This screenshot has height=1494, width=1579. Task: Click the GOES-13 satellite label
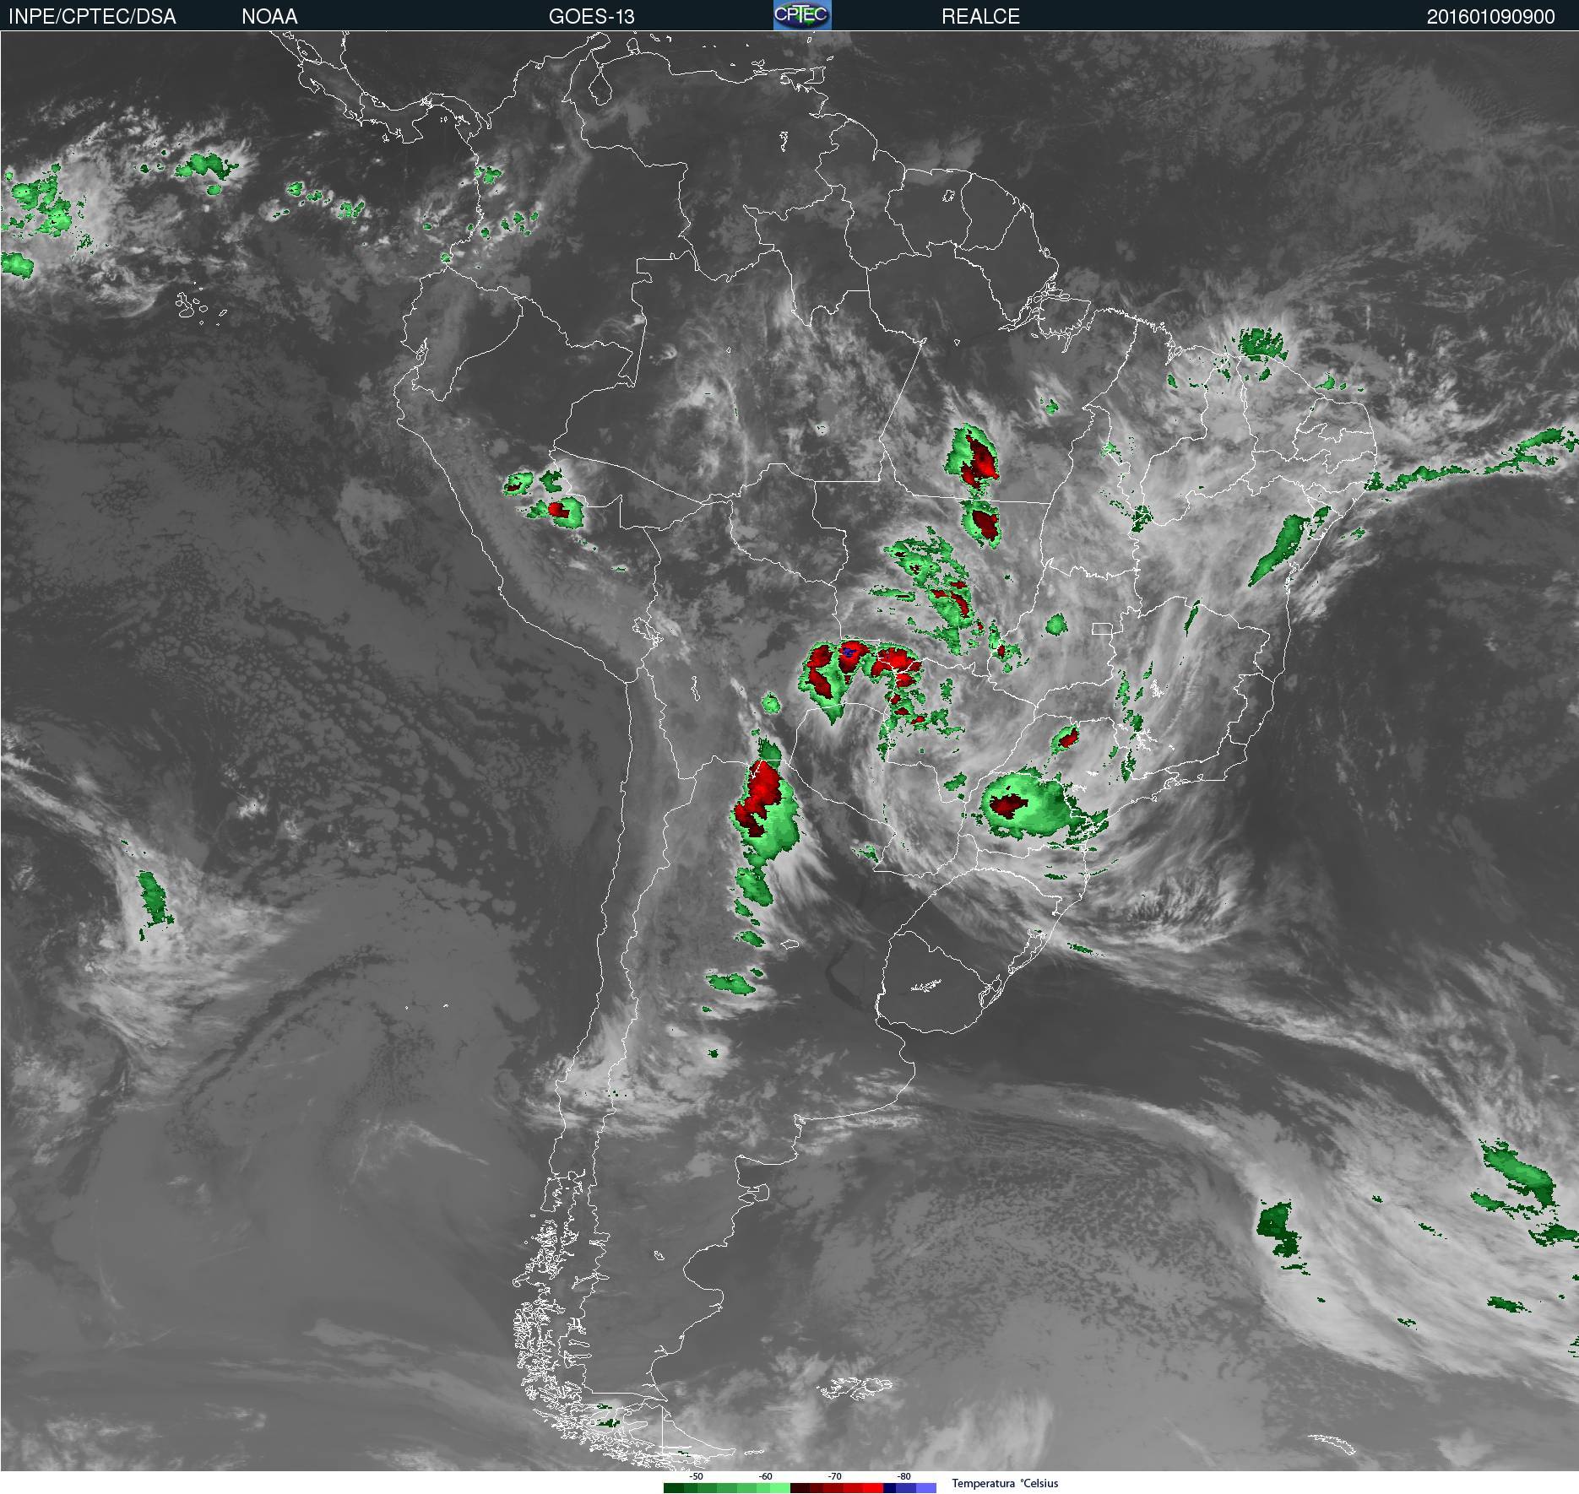[x=591, y=17]
